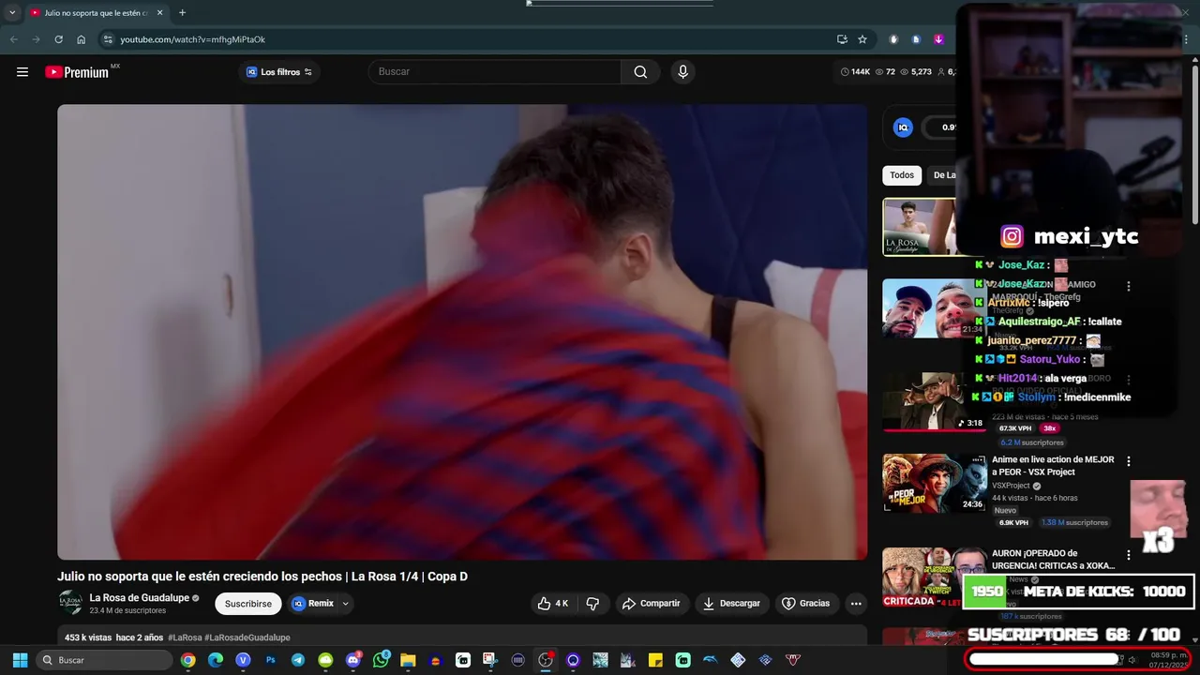Click the video title Julio no soporta
The image size is (1200, 675).
pos(262,577)
